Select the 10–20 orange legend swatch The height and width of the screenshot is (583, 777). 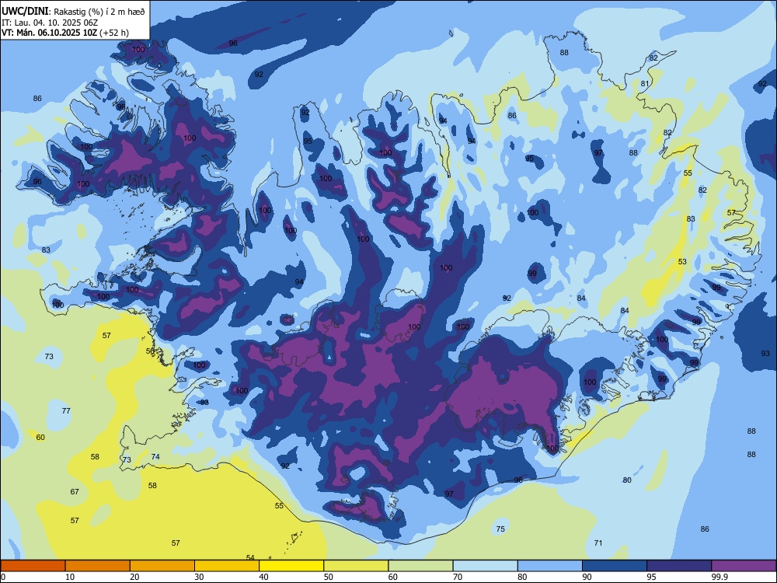tap(98, 566)
